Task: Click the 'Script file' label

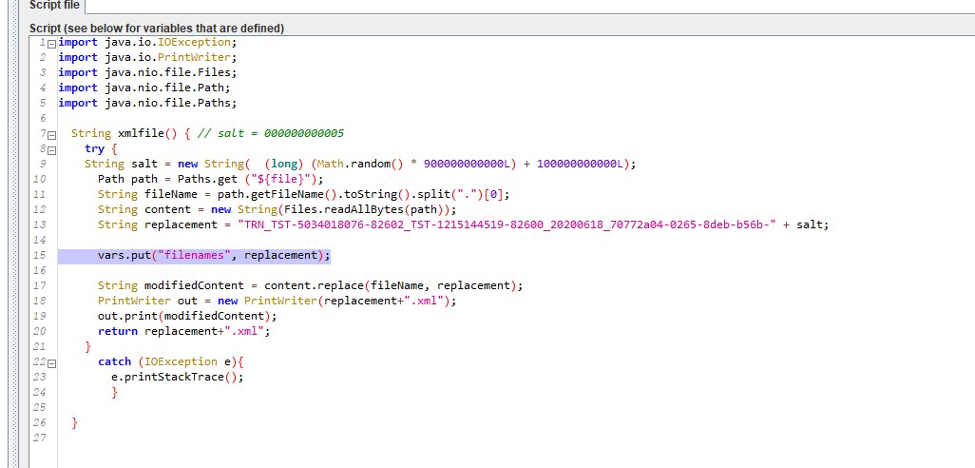Action: point(55,5)
